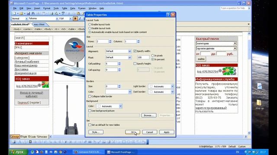Click the Chrome icon in quick launch

point(60,152)
